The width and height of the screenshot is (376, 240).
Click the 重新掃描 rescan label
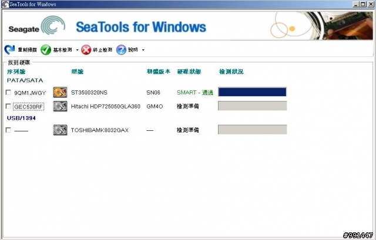28,50
